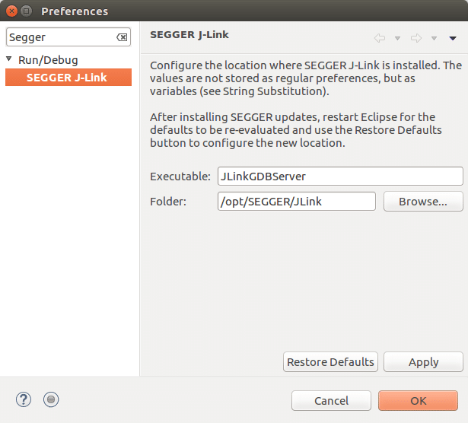Click the help question mark icon

[24, 399]
